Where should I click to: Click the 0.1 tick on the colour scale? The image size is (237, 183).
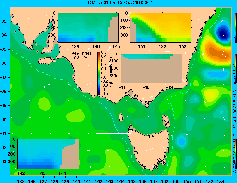tap(104, 69)
